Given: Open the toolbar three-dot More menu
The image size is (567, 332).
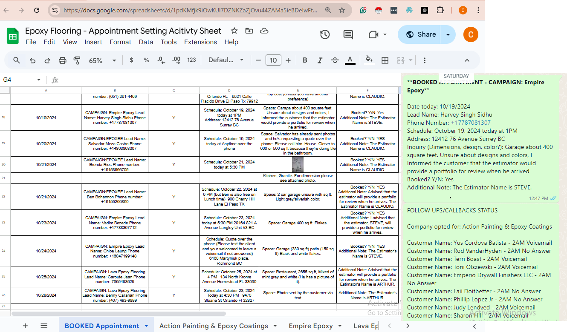Looking at the screenshot, I should click(x=425, y=60).
